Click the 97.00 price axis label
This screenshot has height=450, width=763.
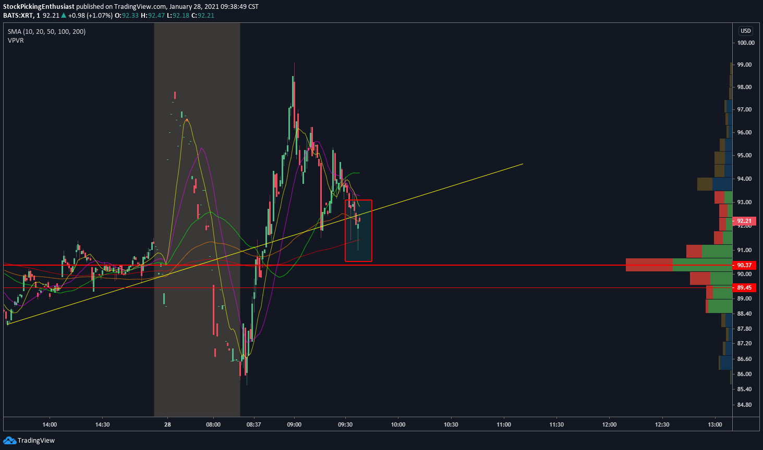(744, 109)
